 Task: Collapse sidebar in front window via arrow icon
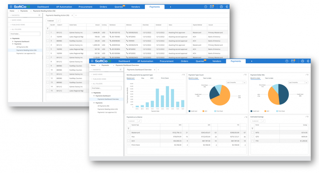click(x=121, y=70)
